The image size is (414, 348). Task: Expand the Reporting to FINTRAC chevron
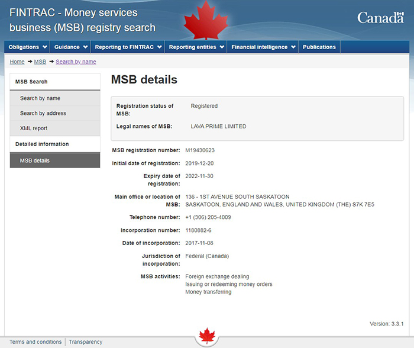coord(160,47)
